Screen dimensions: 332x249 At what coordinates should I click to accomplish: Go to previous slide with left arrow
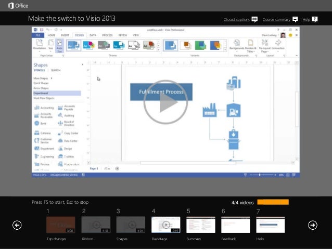(17, 225)
